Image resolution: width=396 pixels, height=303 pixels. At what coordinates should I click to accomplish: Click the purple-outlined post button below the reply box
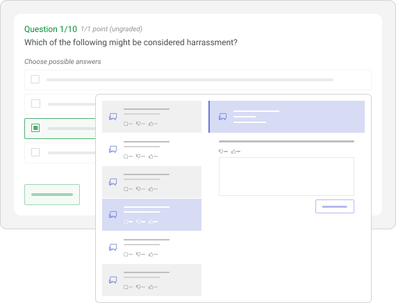335,206
